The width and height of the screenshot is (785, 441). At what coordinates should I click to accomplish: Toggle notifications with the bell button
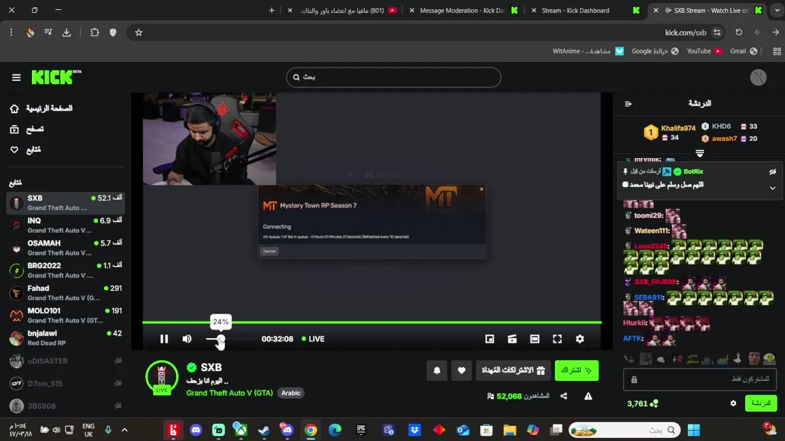[437, 370]
